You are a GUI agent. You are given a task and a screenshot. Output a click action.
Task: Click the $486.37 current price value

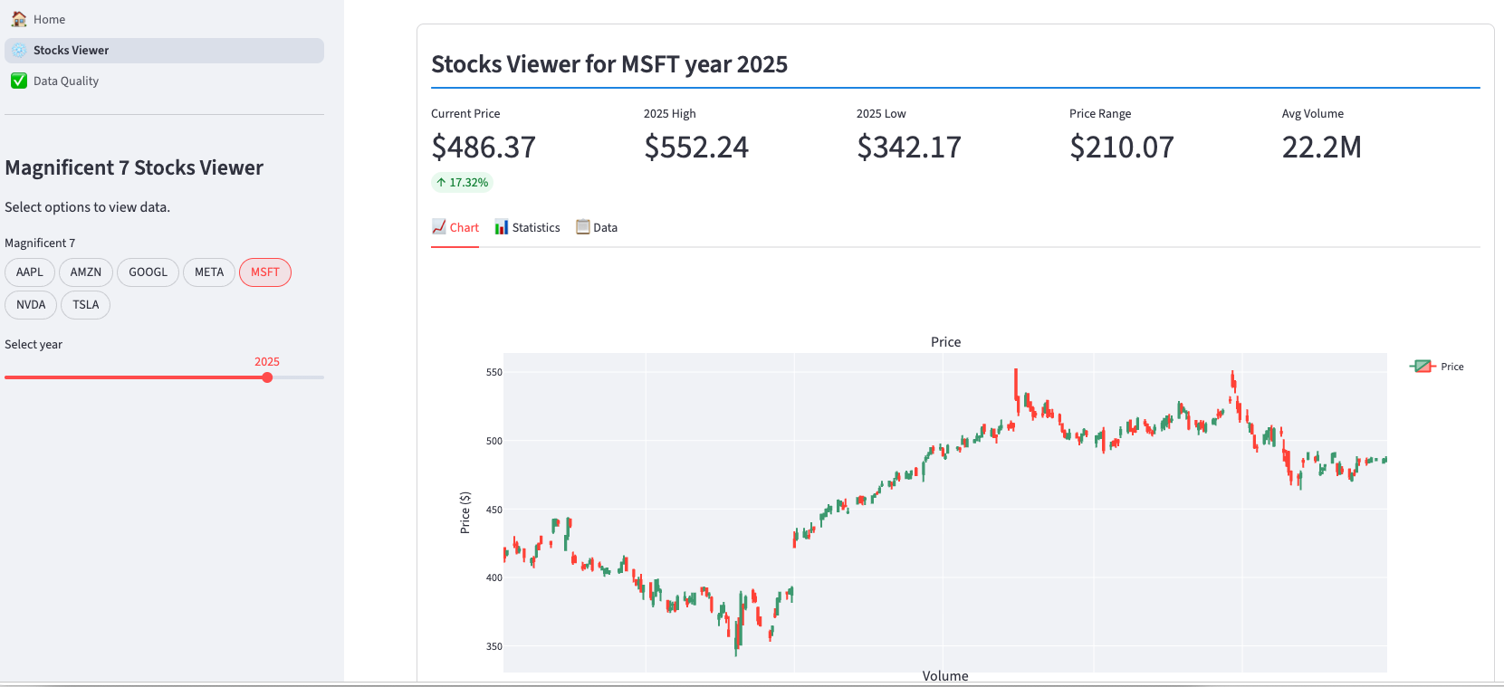[484, 147]
